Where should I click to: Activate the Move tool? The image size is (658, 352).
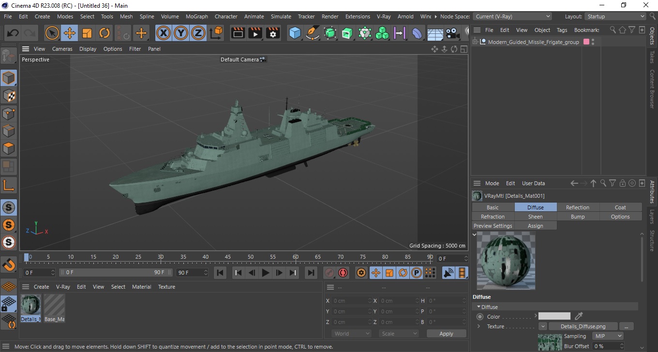(70, 33)
